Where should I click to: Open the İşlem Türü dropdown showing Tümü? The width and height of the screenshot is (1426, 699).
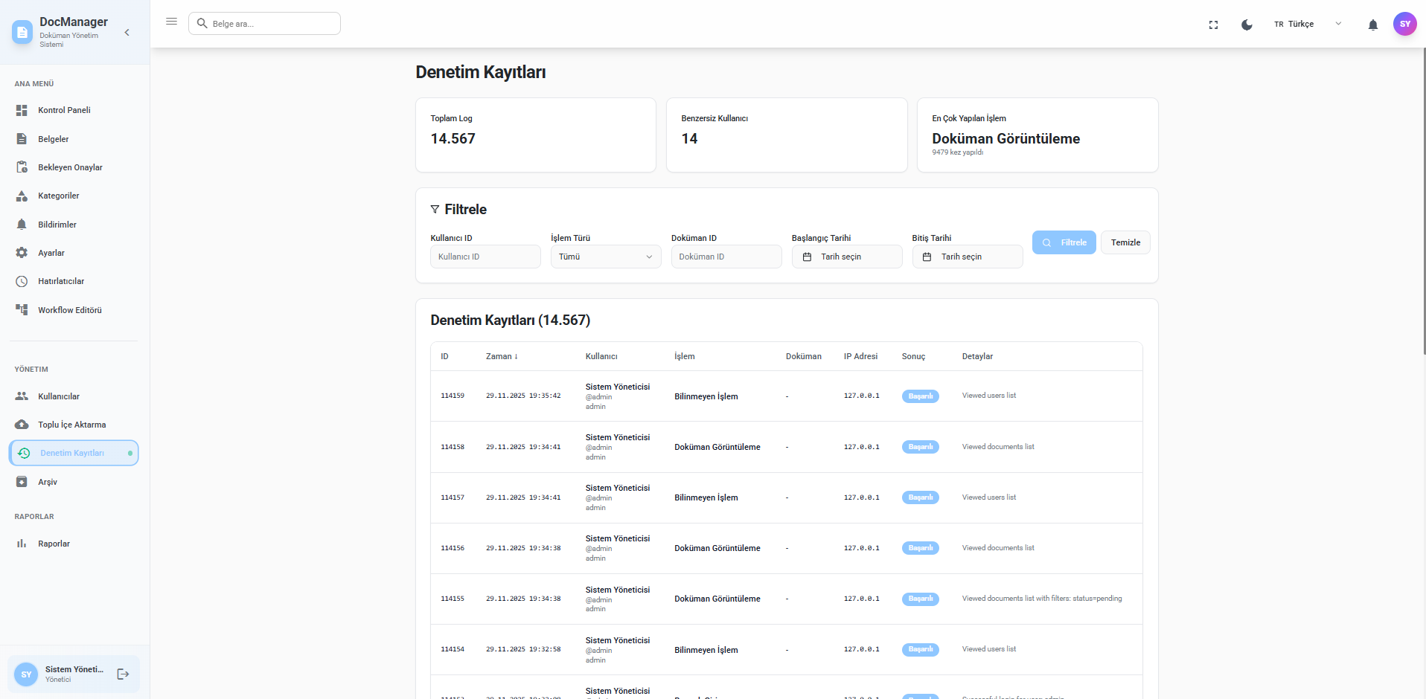[605, 257]
